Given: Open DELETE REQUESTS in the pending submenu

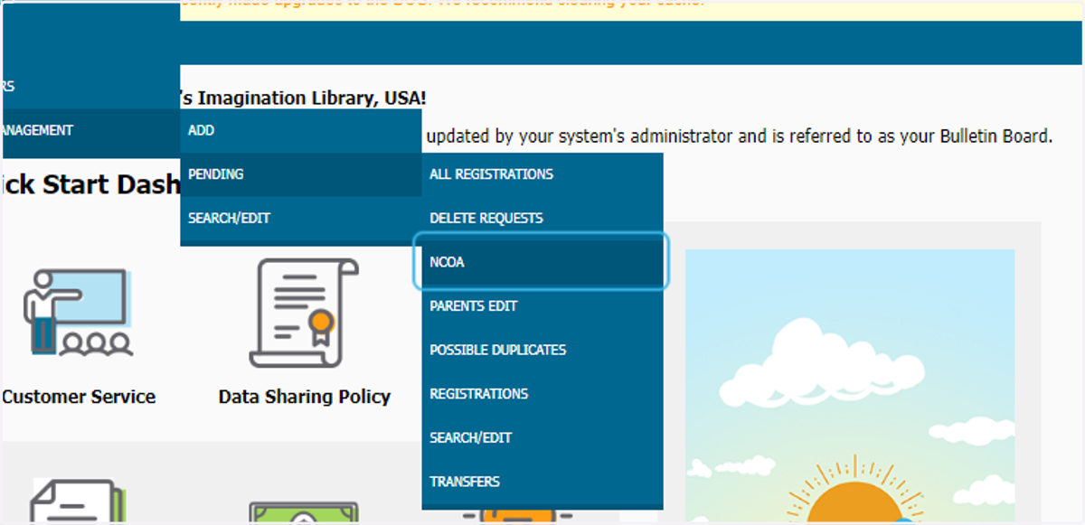Looking at the screenshot, I should (x=542, y=218).
